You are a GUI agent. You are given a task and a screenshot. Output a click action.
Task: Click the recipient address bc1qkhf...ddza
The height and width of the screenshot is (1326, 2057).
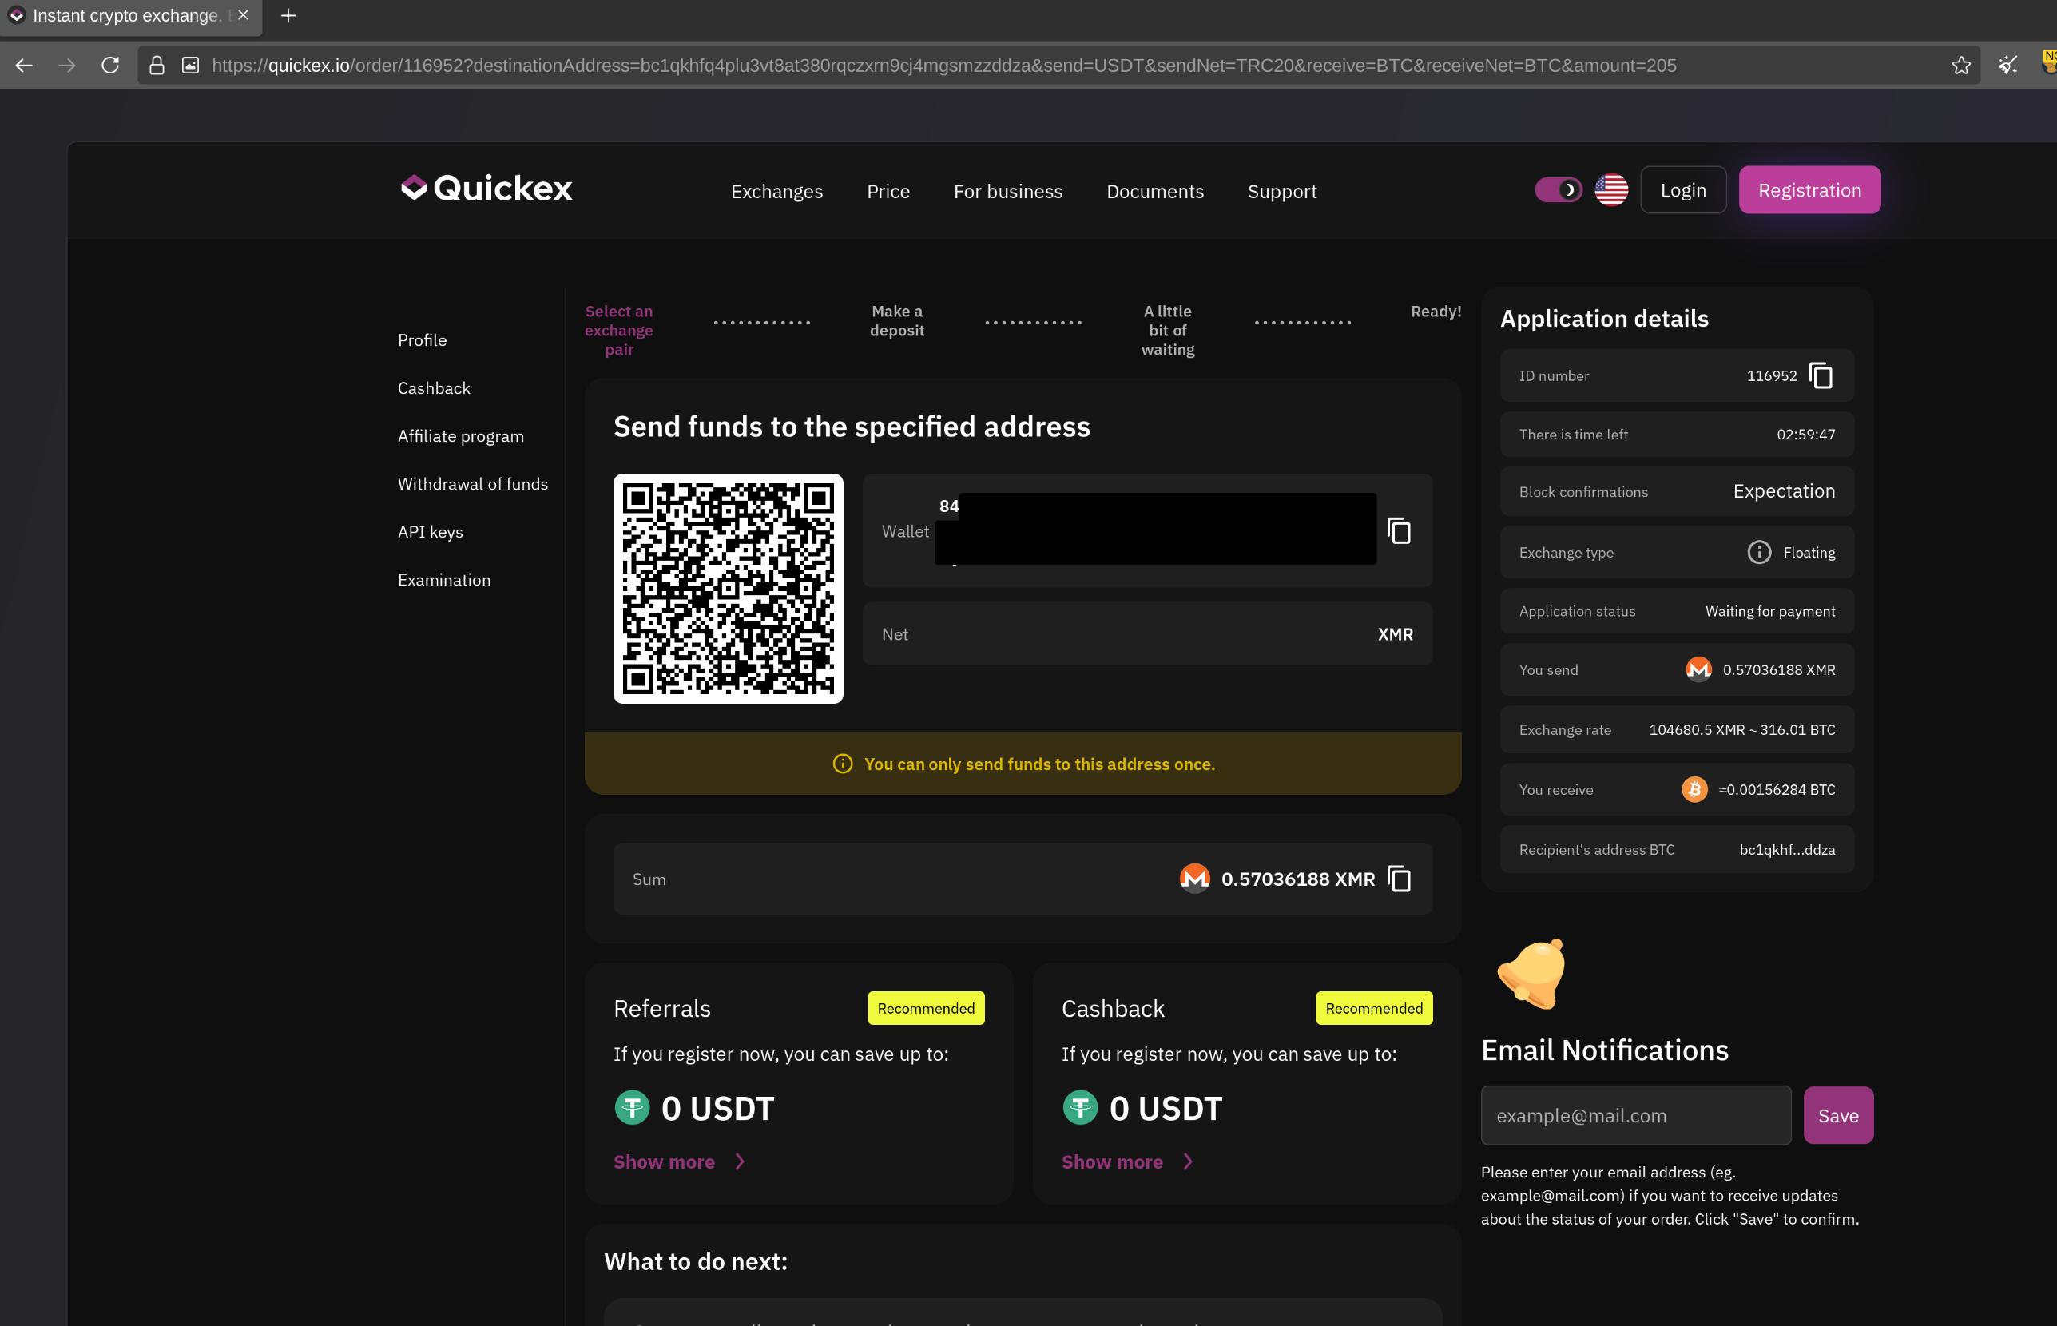[1787, 849]
